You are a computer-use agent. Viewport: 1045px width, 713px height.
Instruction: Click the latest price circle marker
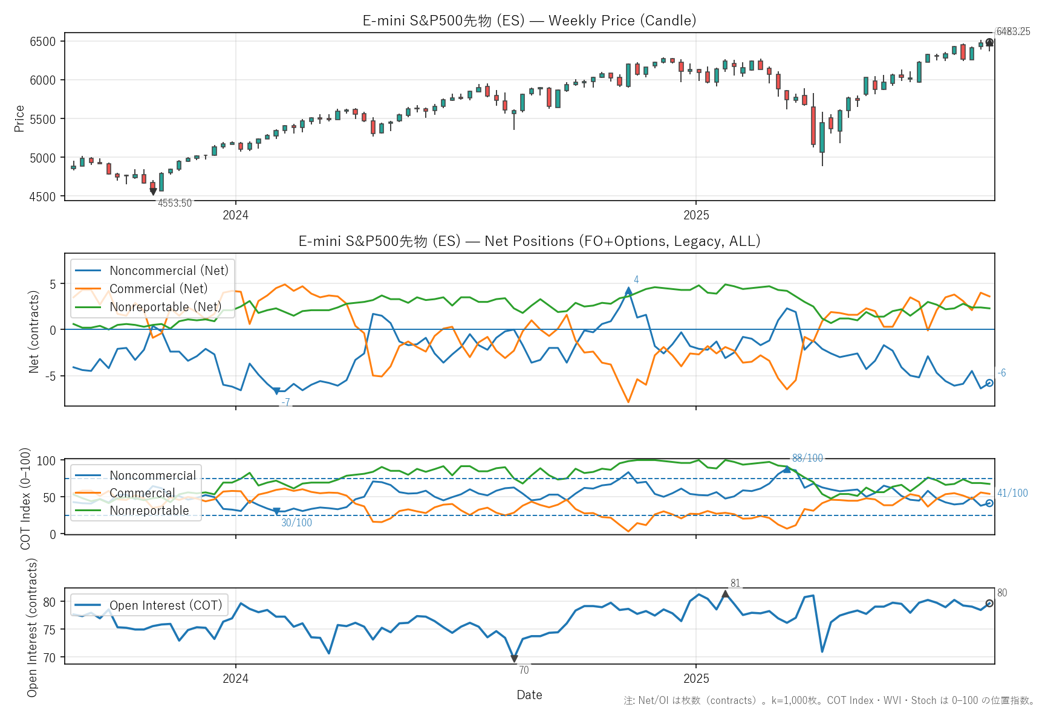pos(989,42)
